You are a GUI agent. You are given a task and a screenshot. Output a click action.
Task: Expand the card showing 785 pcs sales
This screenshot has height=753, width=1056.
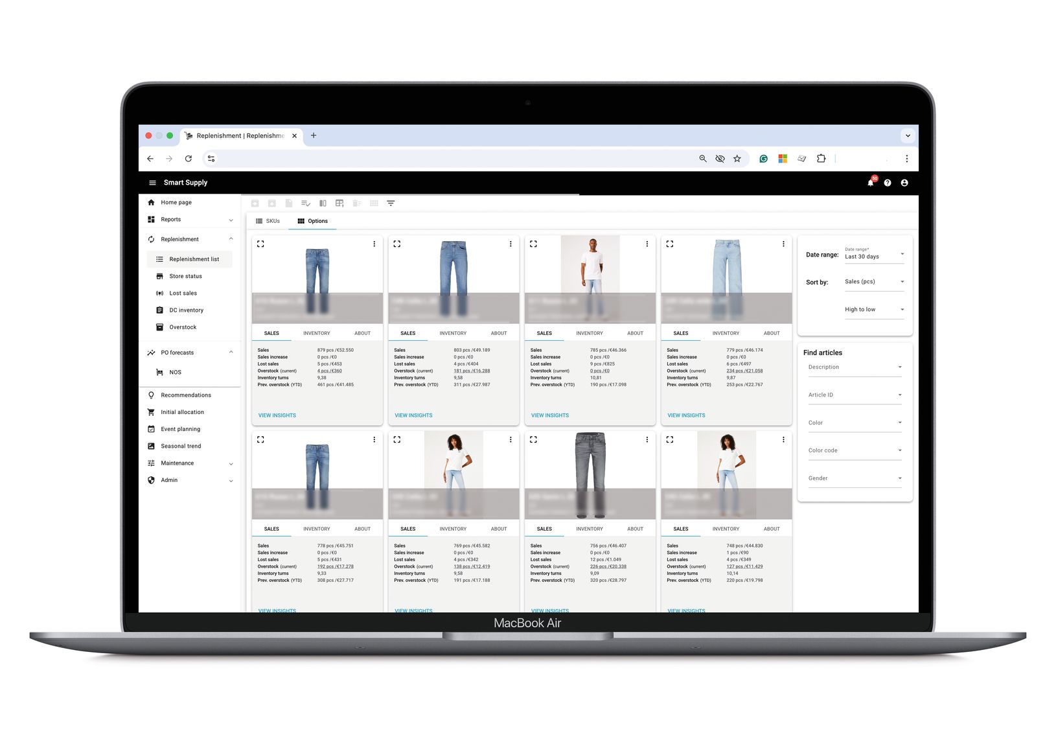(x=533, y=244)
